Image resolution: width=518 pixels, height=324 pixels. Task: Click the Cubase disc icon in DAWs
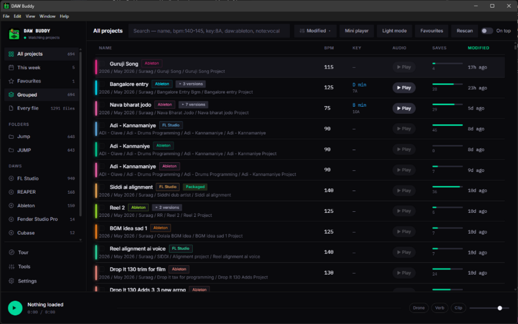pos(11,233)
